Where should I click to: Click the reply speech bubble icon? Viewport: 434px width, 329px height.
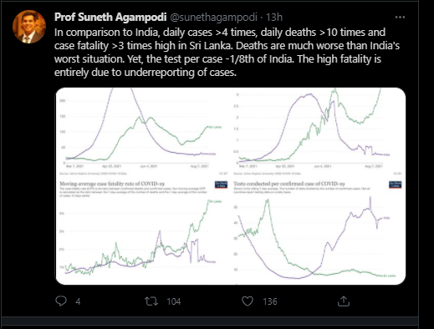click(61, 301)
